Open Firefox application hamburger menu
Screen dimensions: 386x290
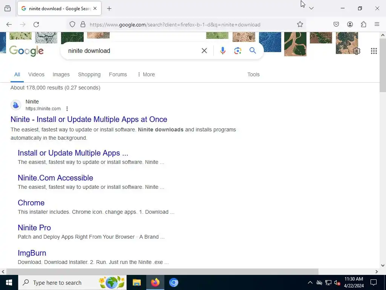(x=377, y=24)
